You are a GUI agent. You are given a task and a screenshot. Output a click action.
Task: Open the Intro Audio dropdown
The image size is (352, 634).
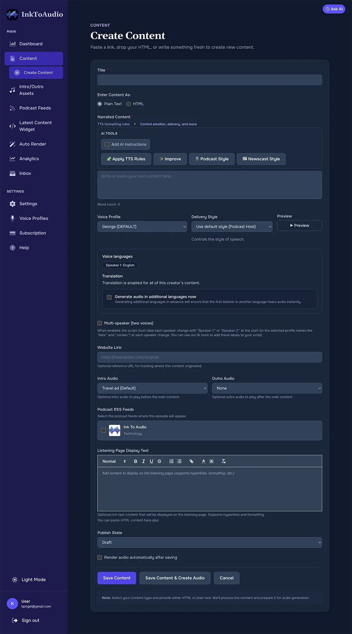point(152,388)
